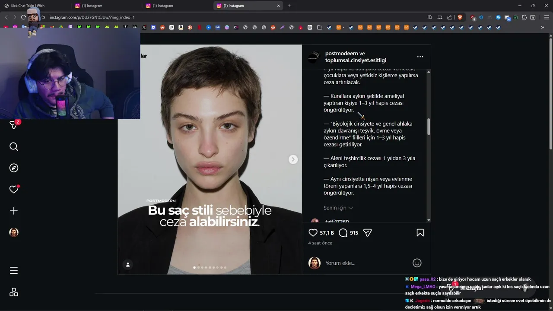Open the Shazam extension icon
Image resolution: width=553 pixels, height=311 pixels.
point(498,17)
